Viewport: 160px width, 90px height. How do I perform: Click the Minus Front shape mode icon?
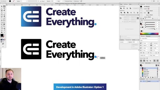[x=124, y=8]
